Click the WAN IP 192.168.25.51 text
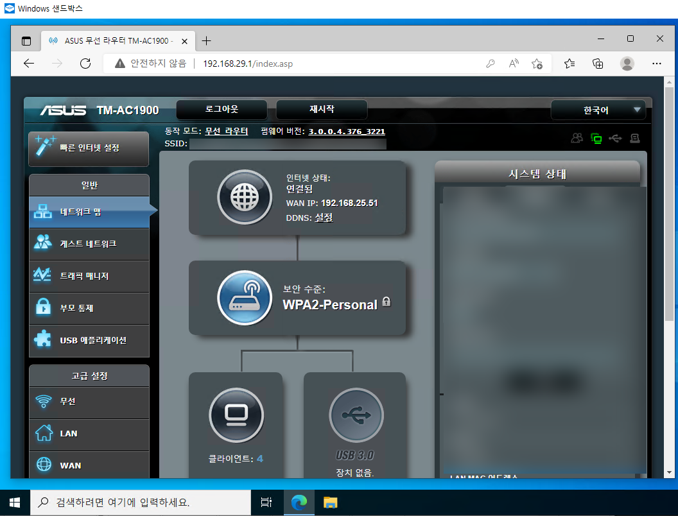The height and width of the screenshot is (516, 678). click(332, 203)
